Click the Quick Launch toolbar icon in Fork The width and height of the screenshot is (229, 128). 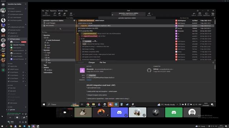(46, 14)
